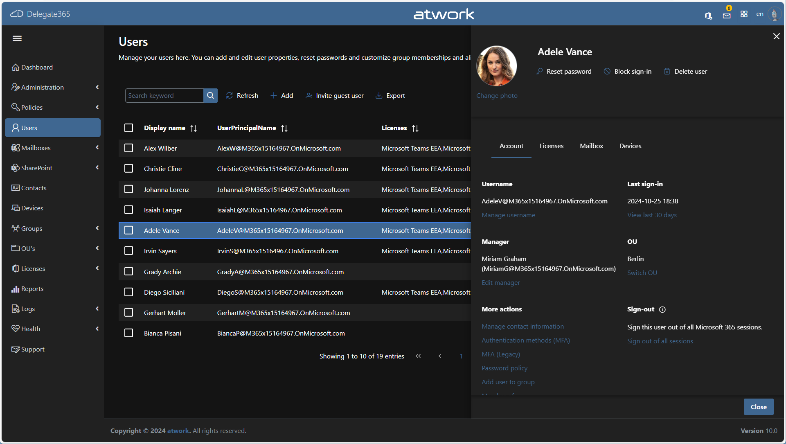Toggle the select-all users checkbox
Screen dimensions: 786x444
click(x=128, y=128)
